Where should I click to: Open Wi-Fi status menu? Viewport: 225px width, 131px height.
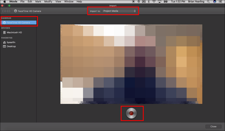point(154,2)
